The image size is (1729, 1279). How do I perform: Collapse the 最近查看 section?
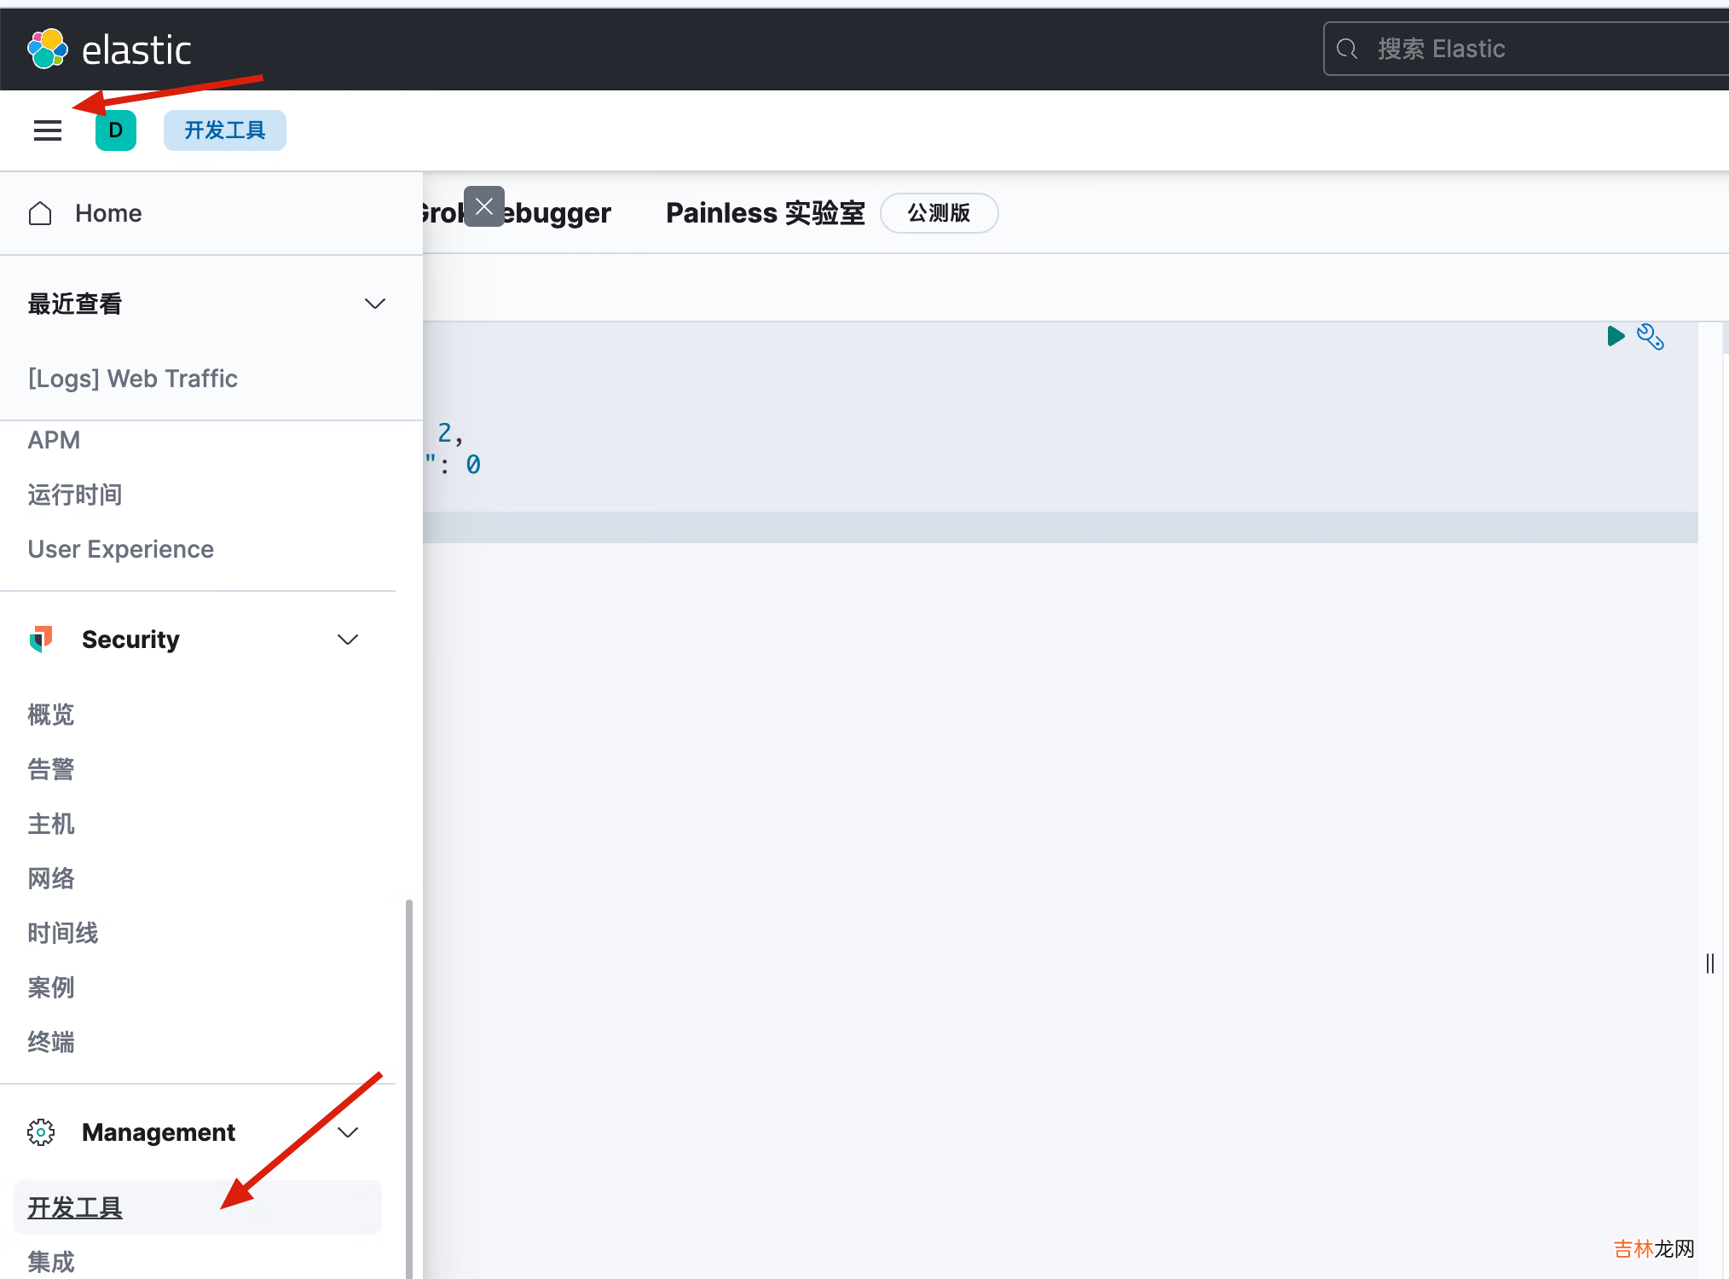click(375, 304)
